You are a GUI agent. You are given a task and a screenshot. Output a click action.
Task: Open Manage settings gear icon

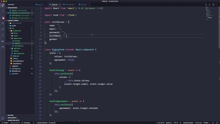(x=3, y=118)
